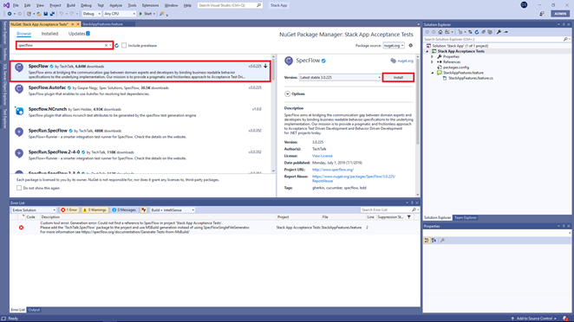574x322 pixels.
Task: Click the download arrow on SpecFlow row
Action: click(265, 66)
